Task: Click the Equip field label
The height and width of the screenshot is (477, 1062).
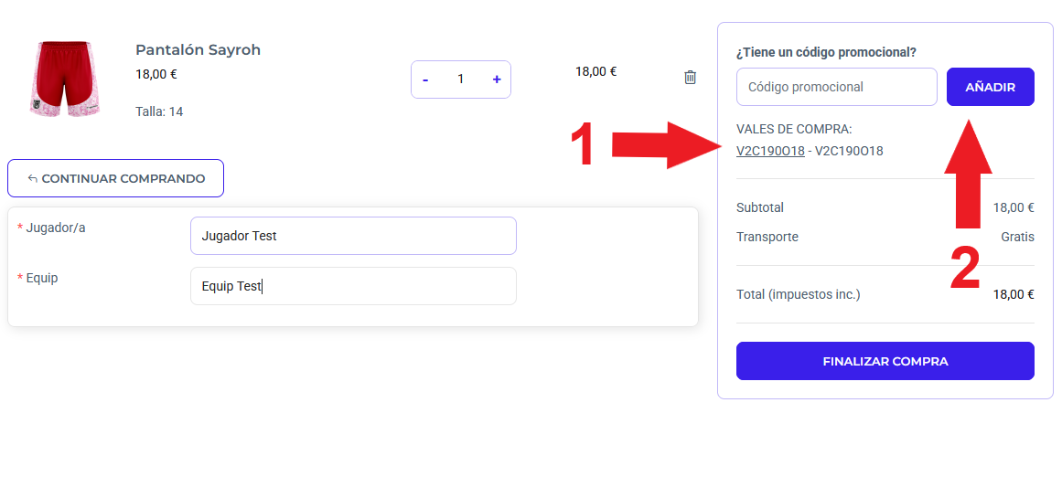Action: (x=38, y=278)
